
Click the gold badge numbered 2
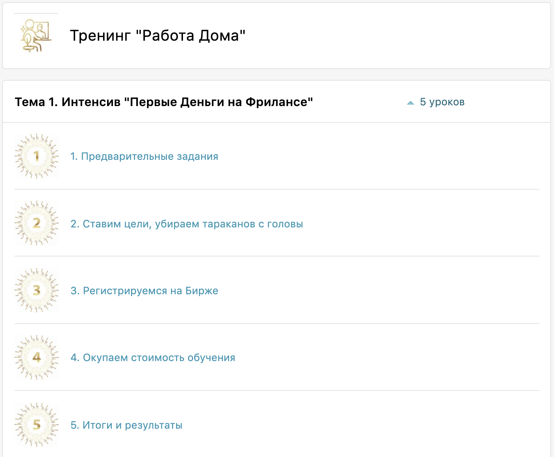[36, 223]
